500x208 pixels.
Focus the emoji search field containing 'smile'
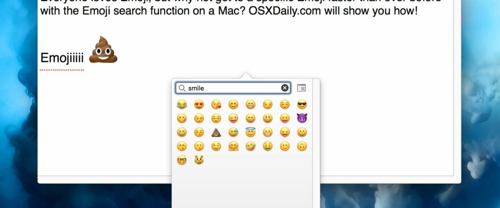pos(233,88)
